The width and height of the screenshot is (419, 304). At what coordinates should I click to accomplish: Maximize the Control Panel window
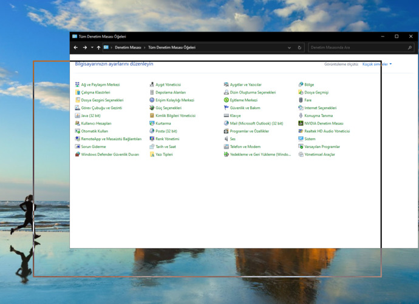tap(397, 36)
